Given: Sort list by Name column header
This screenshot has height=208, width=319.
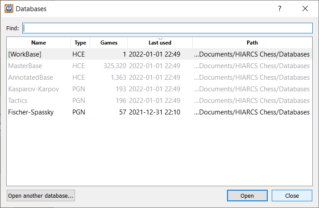Looking at the screenshot, I should 39,43.
